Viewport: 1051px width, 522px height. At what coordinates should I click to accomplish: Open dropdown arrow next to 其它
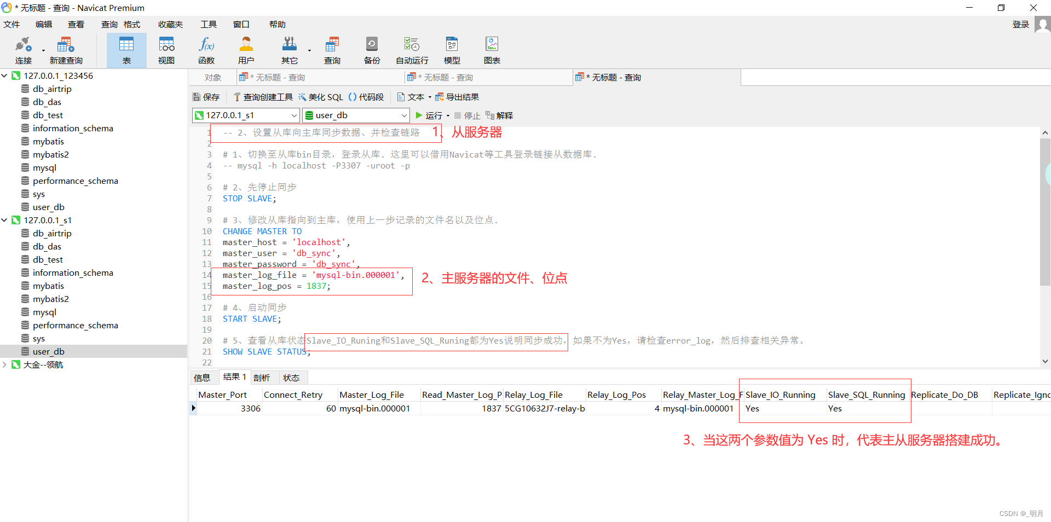click(x=309, y=50)
